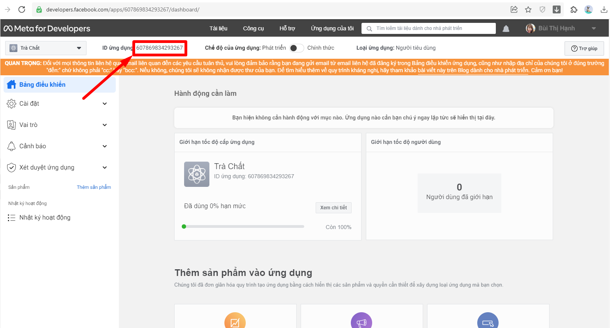
Task: Bookmark page with the star icon
Action: [528, 9]
